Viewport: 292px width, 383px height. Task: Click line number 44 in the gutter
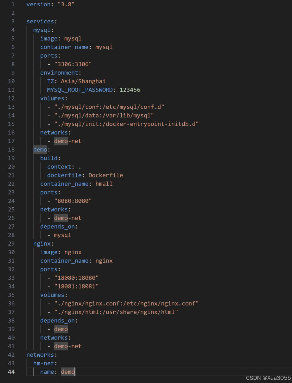tap(11, 372)
